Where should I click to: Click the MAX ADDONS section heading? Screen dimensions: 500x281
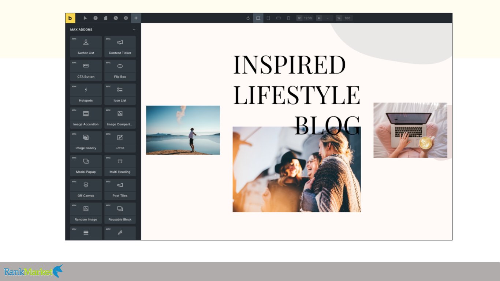[x=81, y=30]
